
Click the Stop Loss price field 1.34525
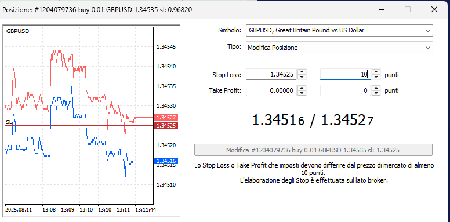pos(271,75)
